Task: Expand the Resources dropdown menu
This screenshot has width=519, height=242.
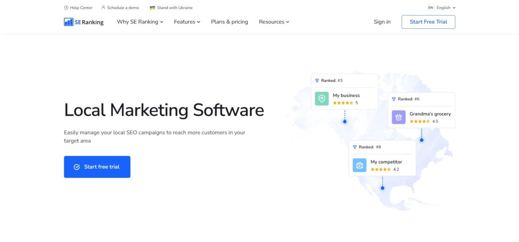Action: [x=274, y=22]
